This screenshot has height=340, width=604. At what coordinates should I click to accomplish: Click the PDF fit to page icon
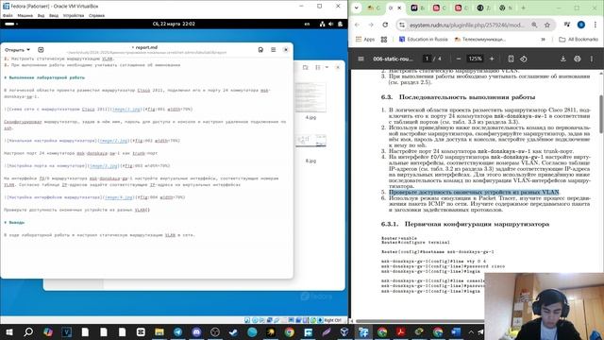pos(511,59)
